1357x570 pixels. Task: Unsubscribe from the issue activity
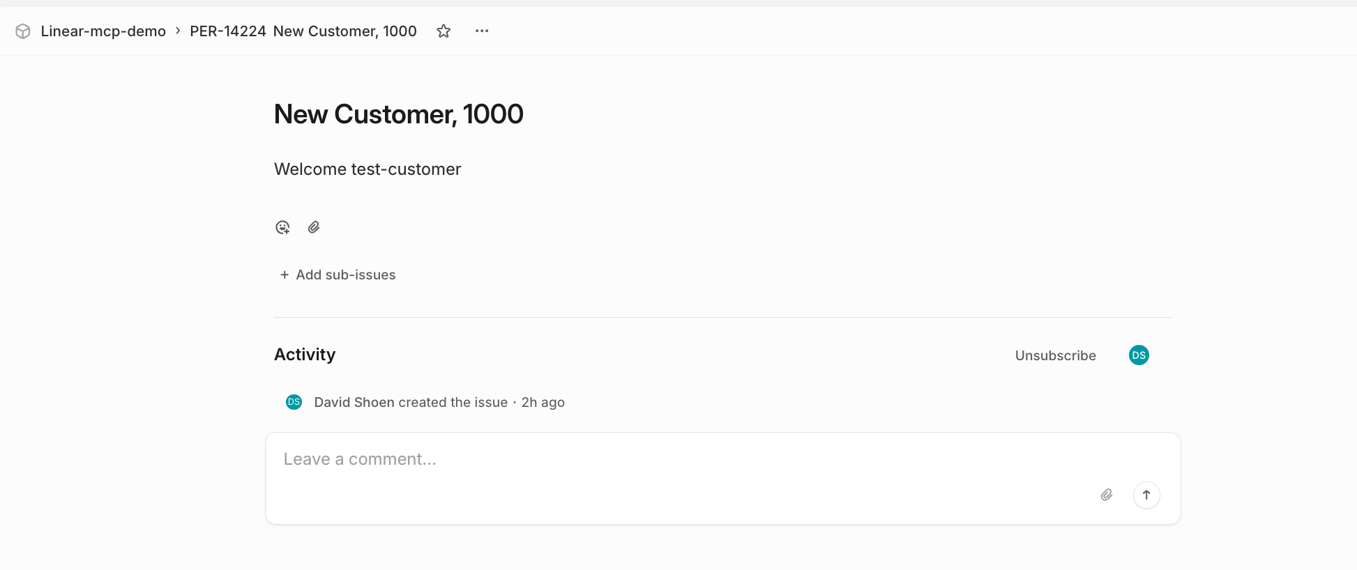tap(1055, 355)
